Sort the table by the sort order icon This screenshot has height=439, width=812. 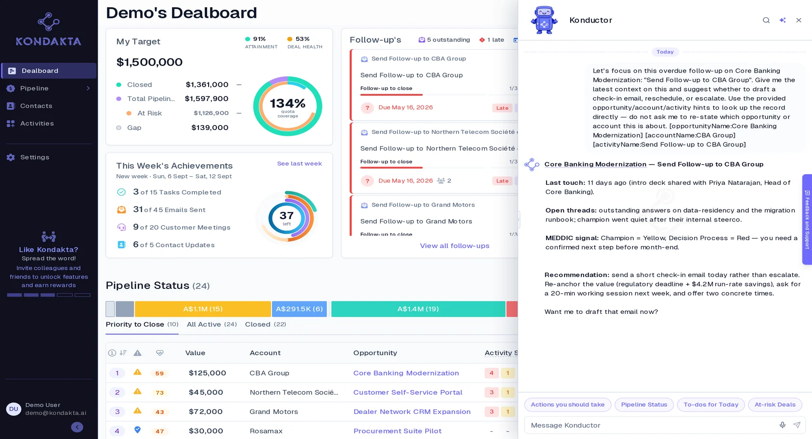tap(123, 353)
